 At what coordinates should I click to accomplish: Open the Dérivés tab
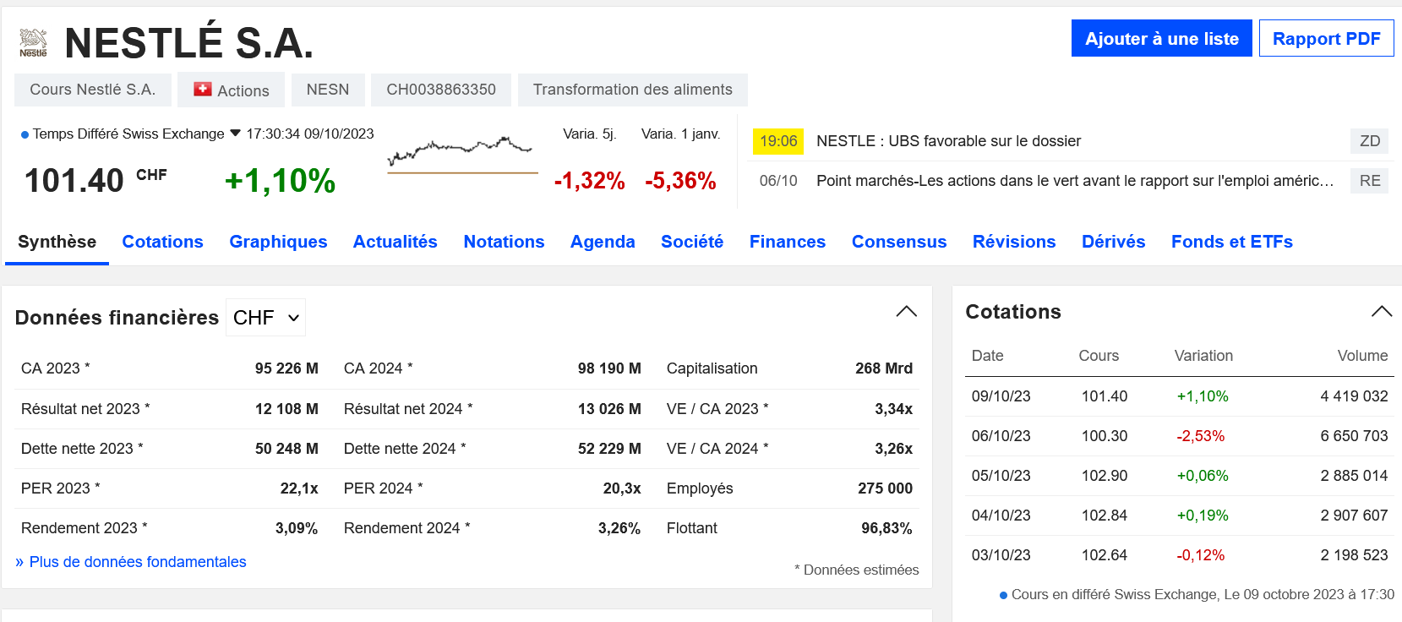1114,242
